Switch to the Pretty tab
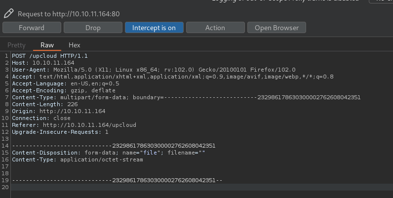Screen dimensions: 393x198 (x=17, y=45)
